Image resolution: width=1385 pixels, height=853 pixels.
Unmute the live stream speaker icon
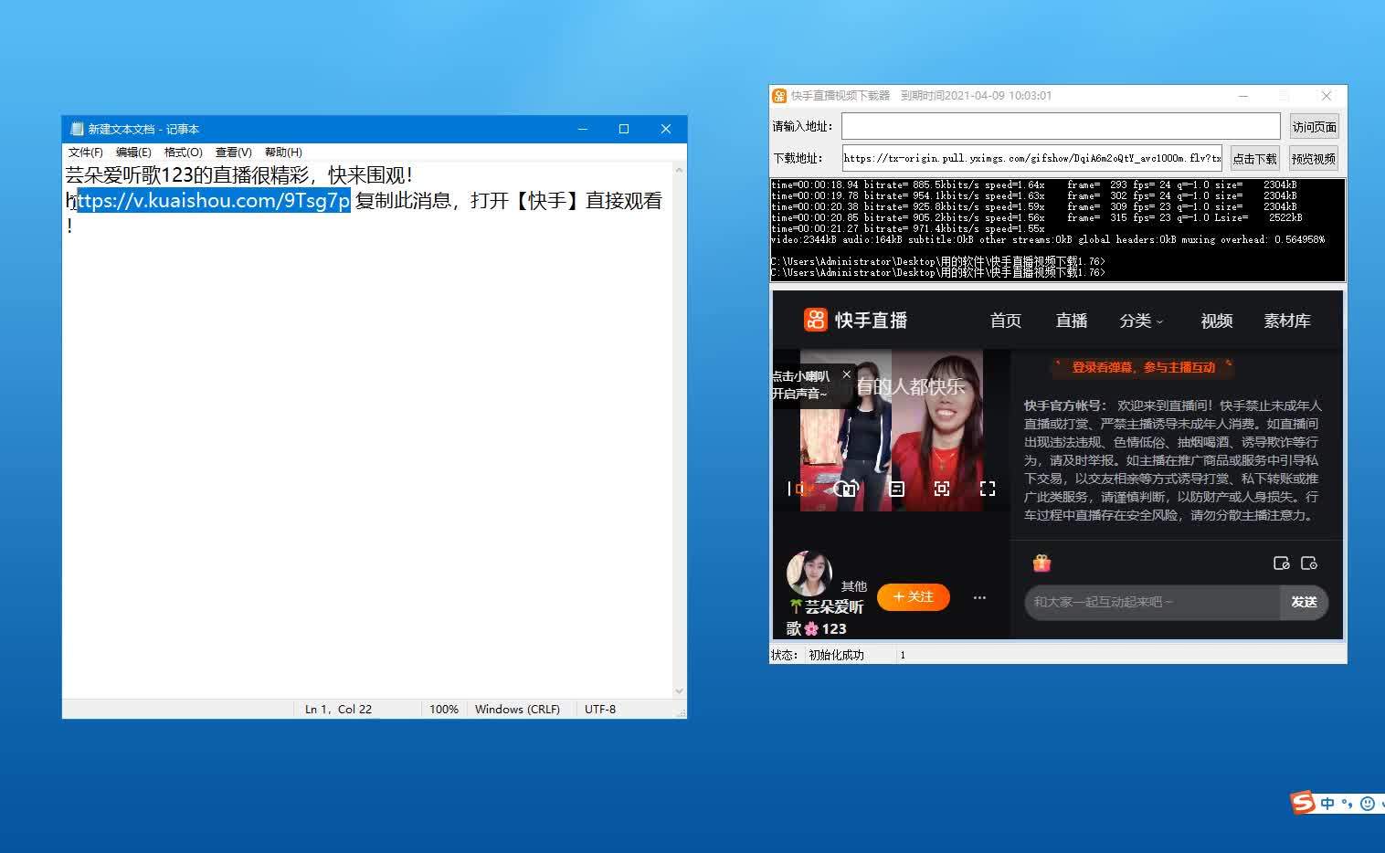[803, 489]
